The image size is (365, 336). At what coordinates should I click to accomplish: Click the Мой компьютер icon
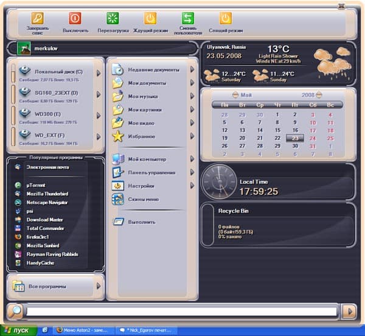(118, 159)
